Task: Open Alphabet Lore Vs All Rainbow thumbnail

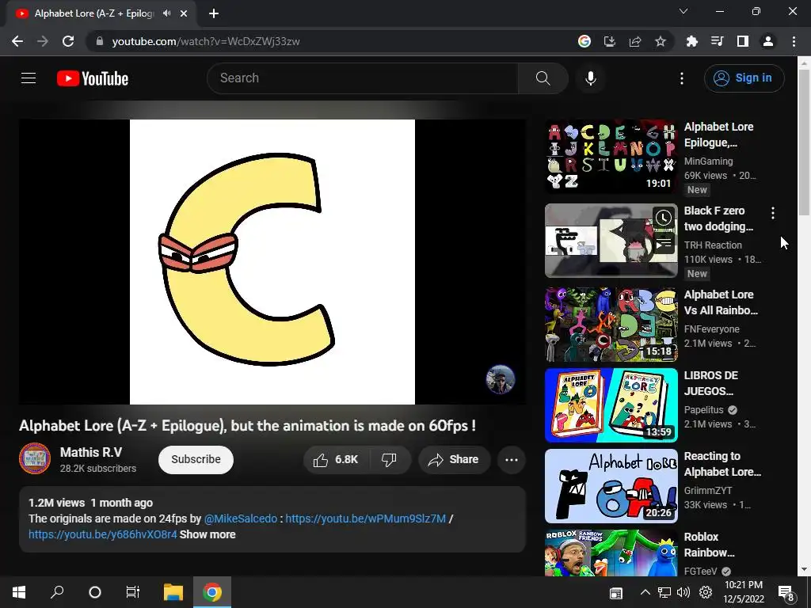Action: click(x=611, y=325)
